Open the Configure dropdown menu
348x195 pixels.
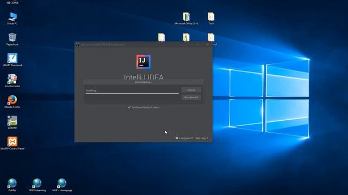point(184,138)
